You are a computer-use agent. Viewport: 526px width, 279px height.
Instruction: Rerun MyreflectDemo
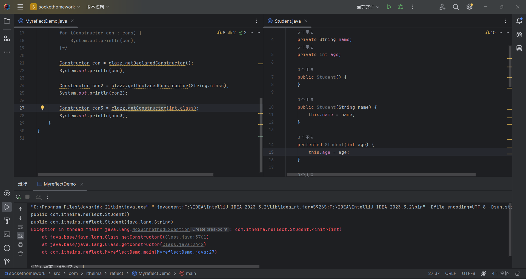pos(18,197)
